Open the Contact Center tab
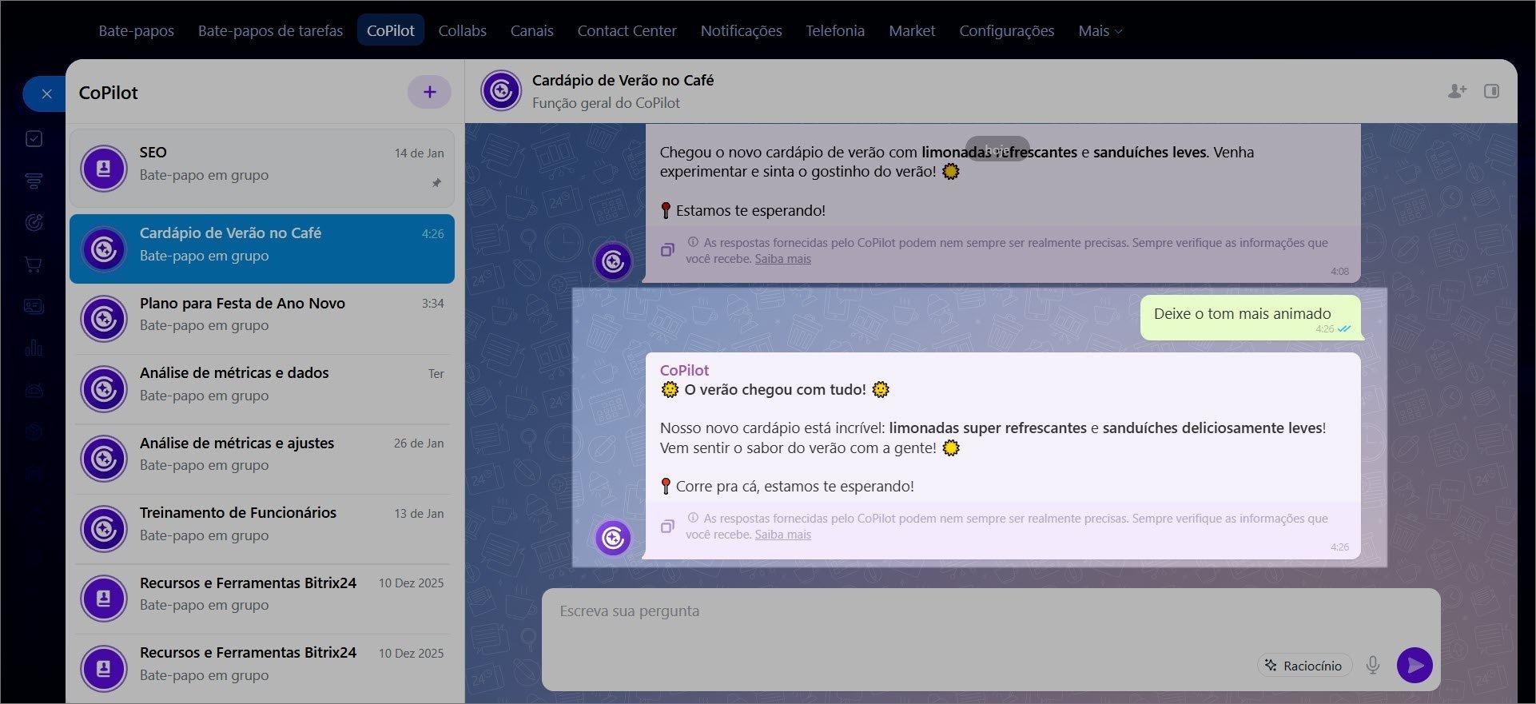Viewport: 1536px width, 704px height. point(627,31)
